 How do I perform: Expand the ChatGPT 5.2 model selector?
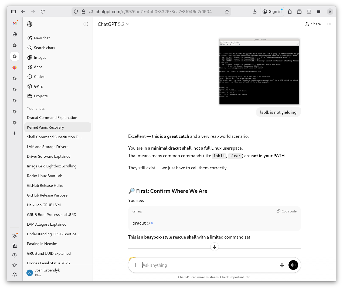113,24
